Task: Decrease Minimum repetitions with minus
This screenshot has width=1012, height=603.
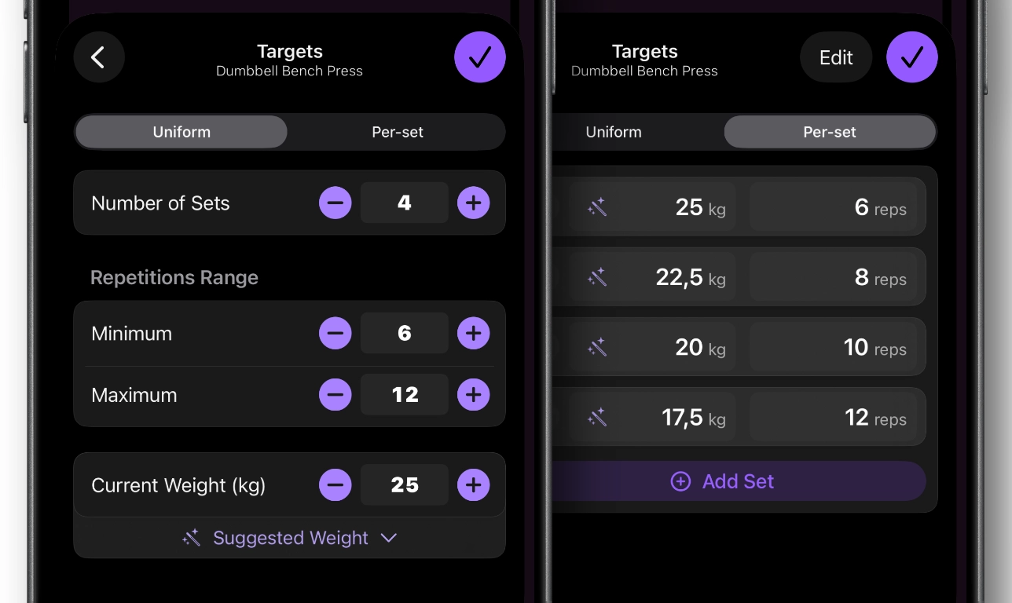Action: tap(335, 333)
